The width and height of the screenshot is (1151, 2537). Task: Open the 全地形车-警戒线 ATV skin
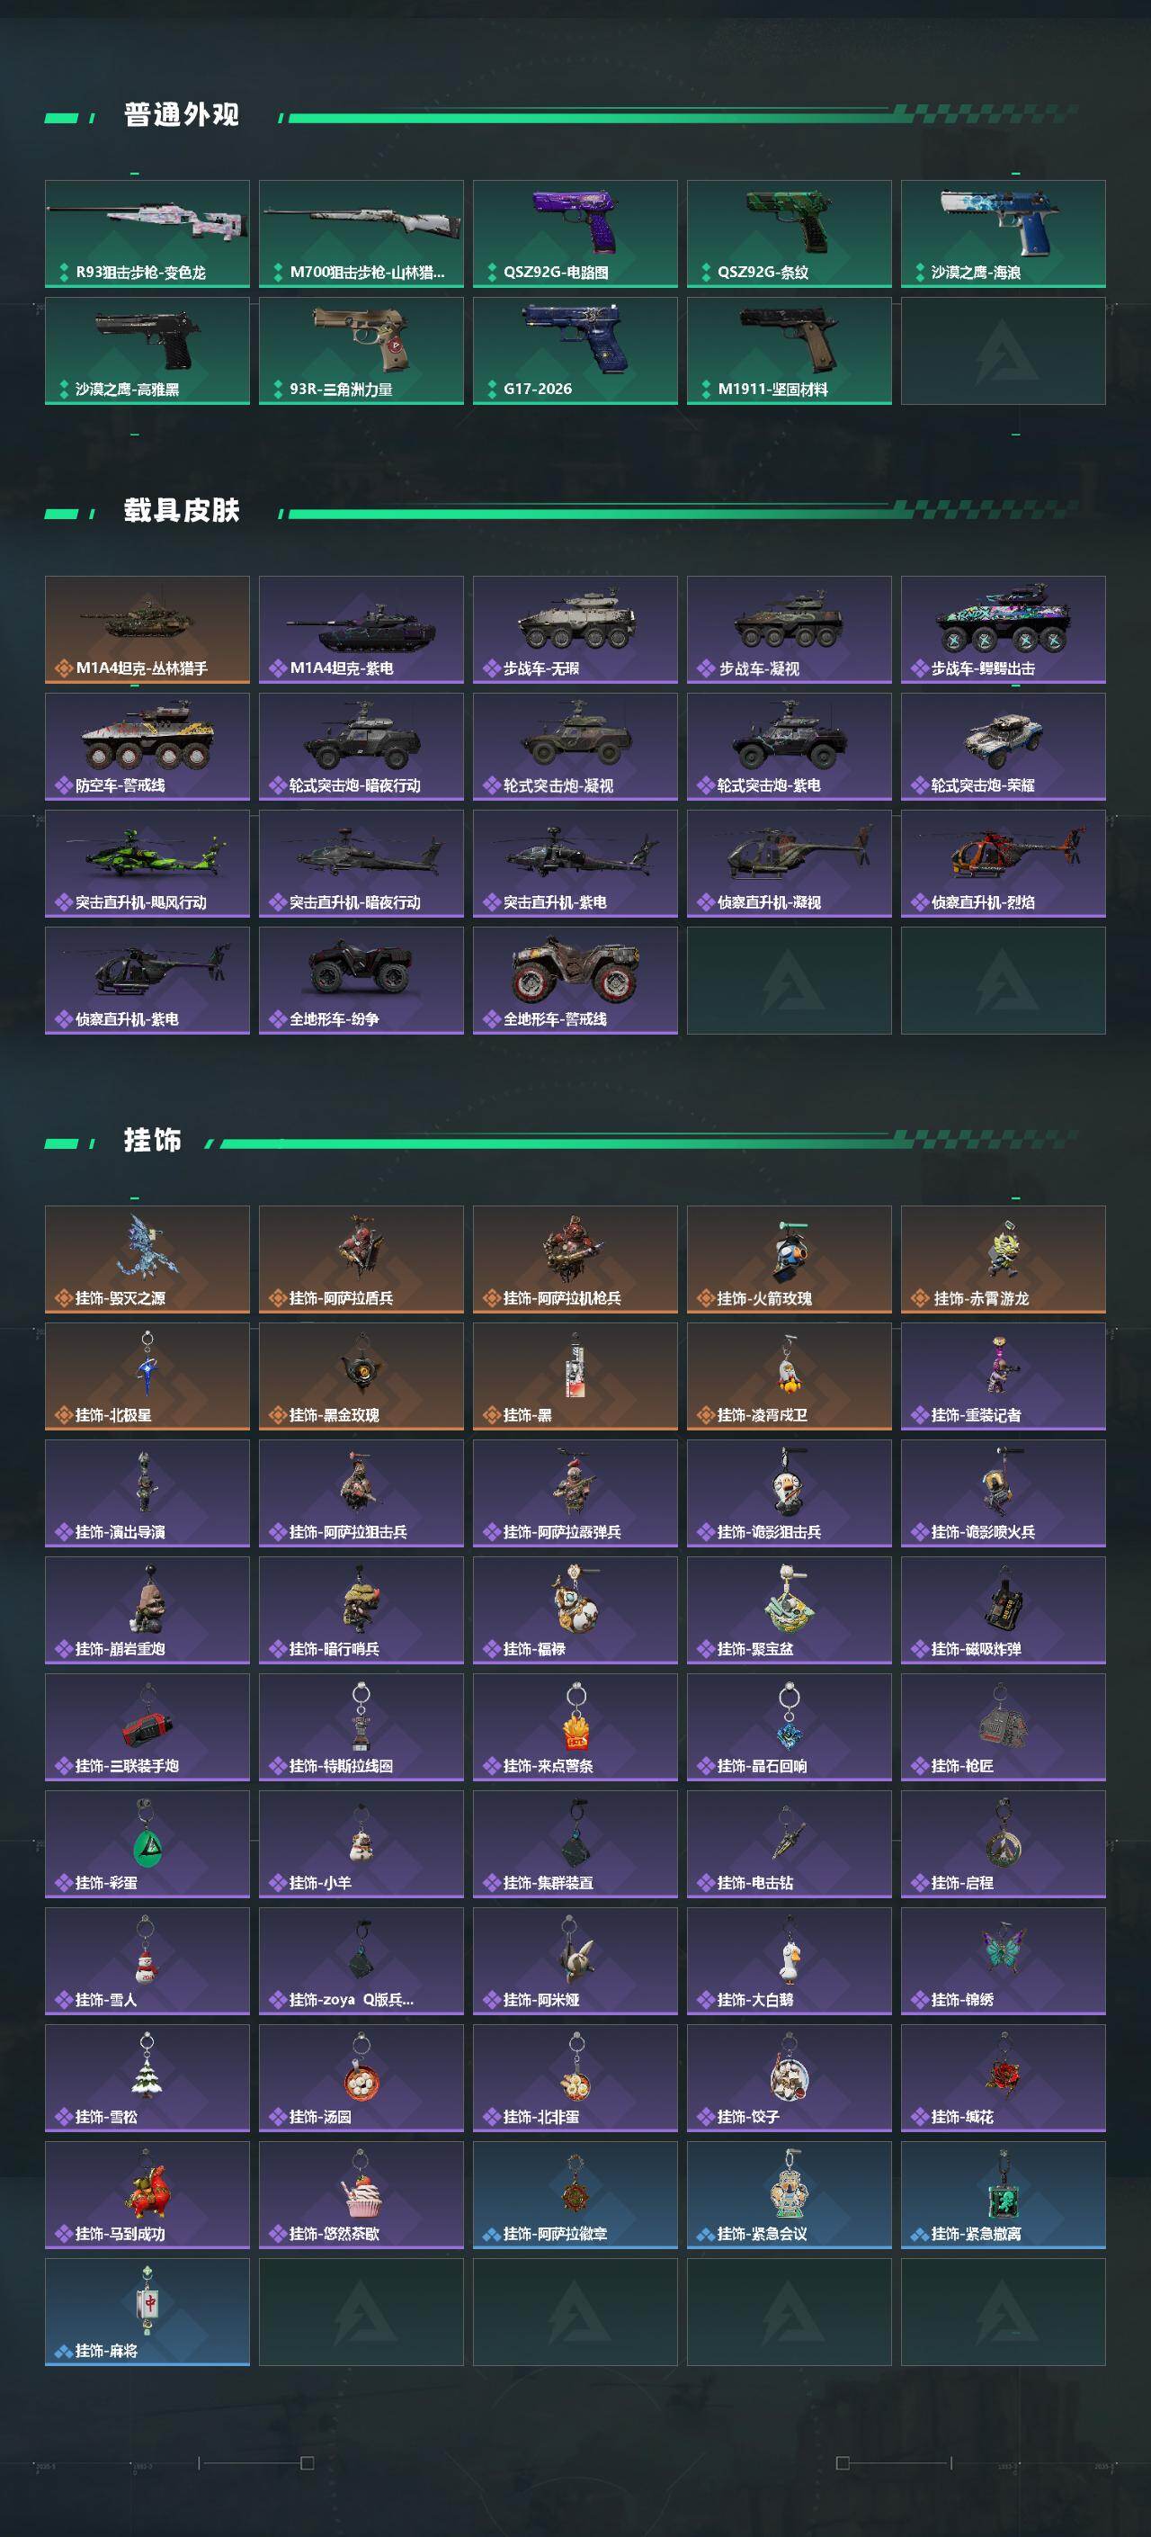coord(575,980)
